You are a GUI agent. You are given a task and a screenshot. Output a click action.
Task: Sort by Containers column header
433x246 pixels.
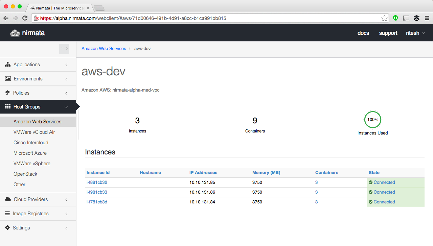pyautogui.click(x=327, y=173)
